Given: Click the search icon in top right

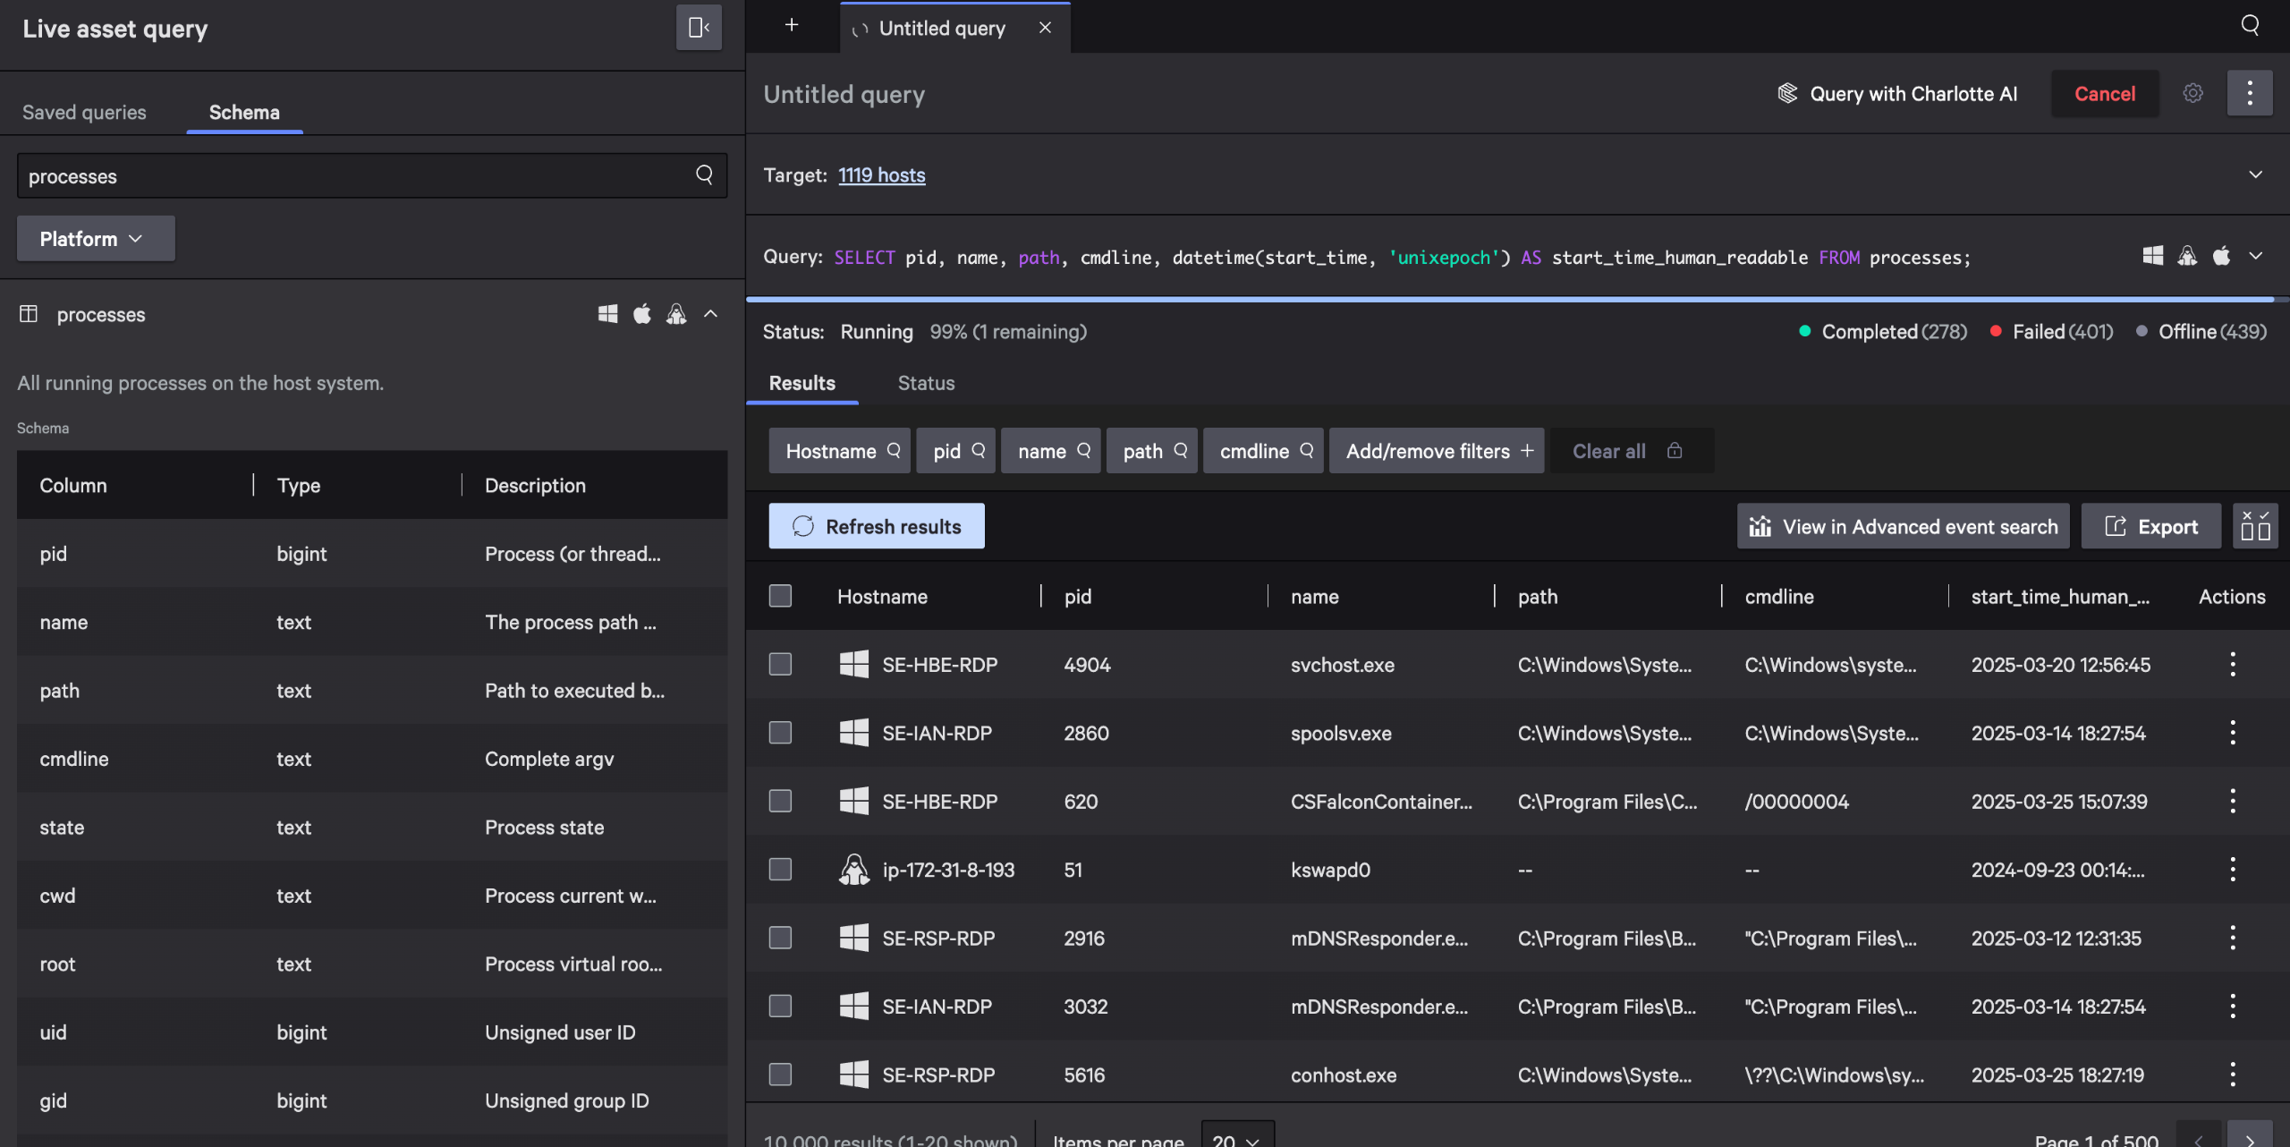Looking at the screenshot, I should coord(2251,25).
